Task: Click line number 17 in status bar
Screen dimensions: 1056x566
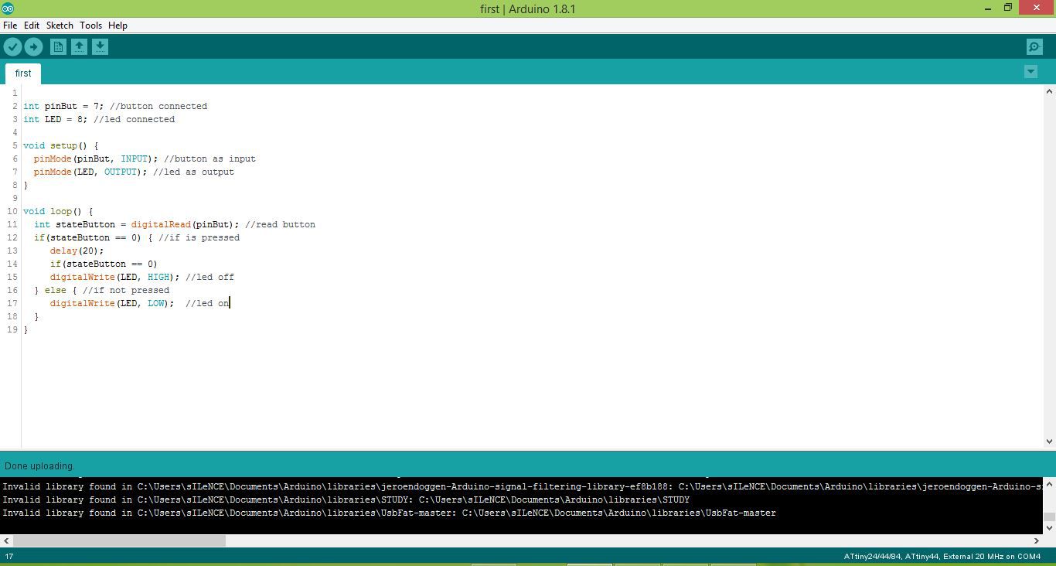Action: (x=9, y=556)
